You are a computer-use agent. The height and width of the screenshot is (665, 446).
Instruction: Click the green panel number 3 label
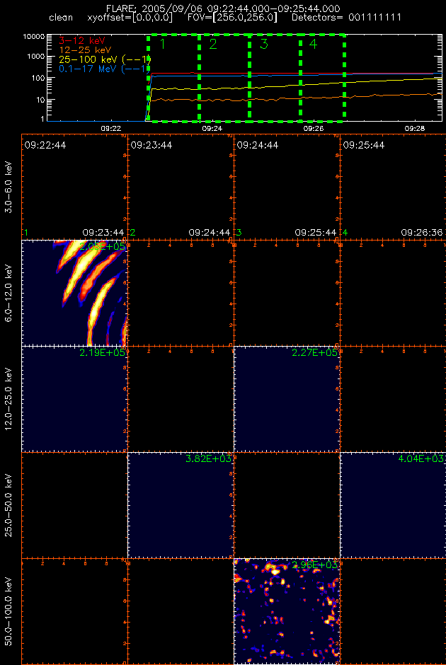coord(239,233)
